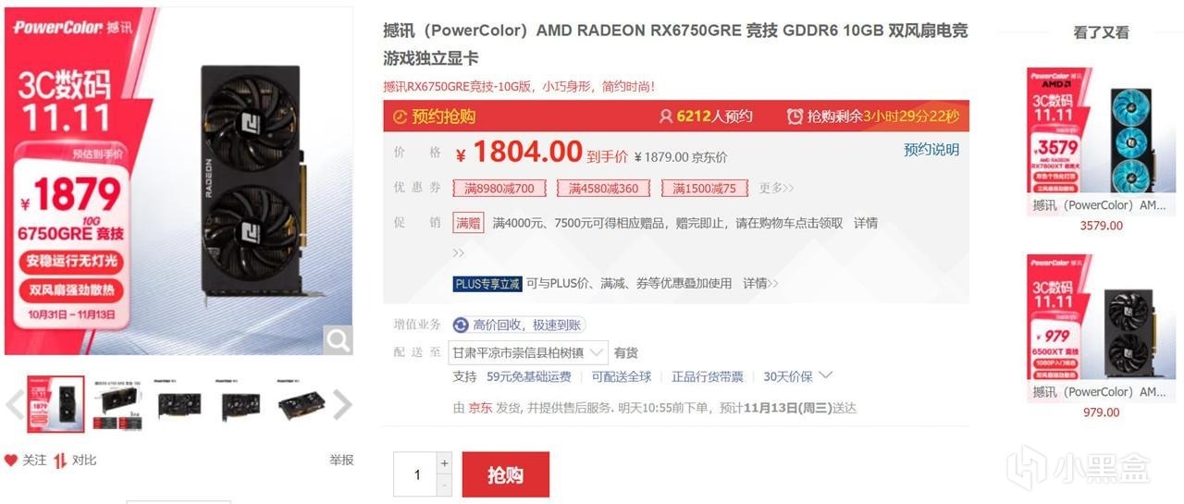Click the red 抢购 button
This screenshot has height=504, width=1184.
(x=506, y=474)
